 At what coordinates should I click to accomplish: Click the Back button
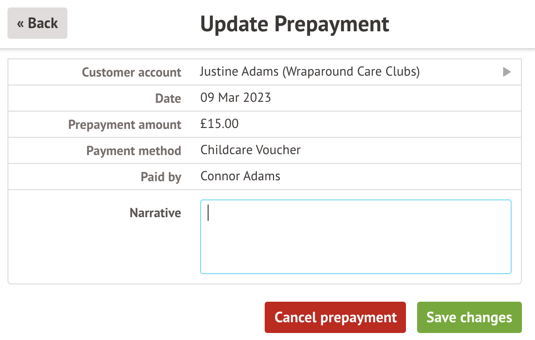tap(37, 23)
